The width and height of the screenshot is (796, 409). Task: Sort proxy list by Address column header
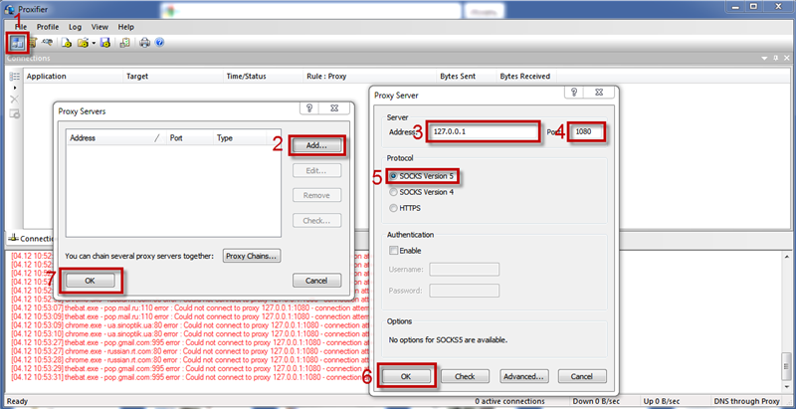click(x=116, y=137)
